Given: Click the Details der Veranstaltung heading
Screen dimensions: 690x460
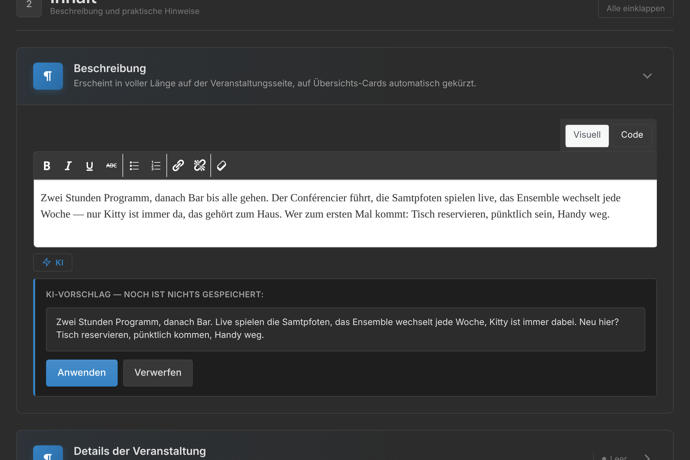Looking at the screenshot, I should pos(140,451).
